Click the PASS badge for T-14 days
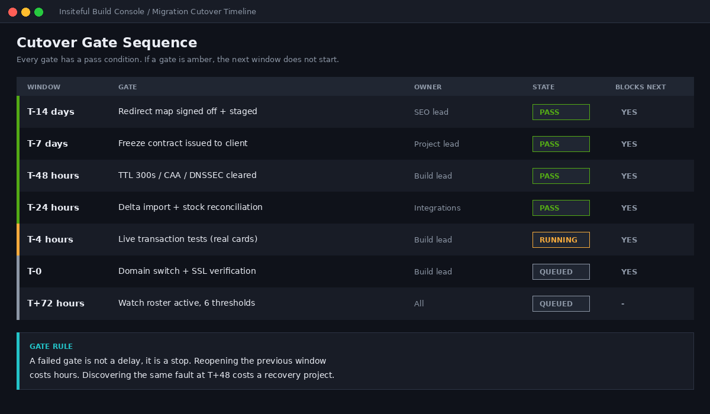The image size is (710, 414). tap(561, 112)
